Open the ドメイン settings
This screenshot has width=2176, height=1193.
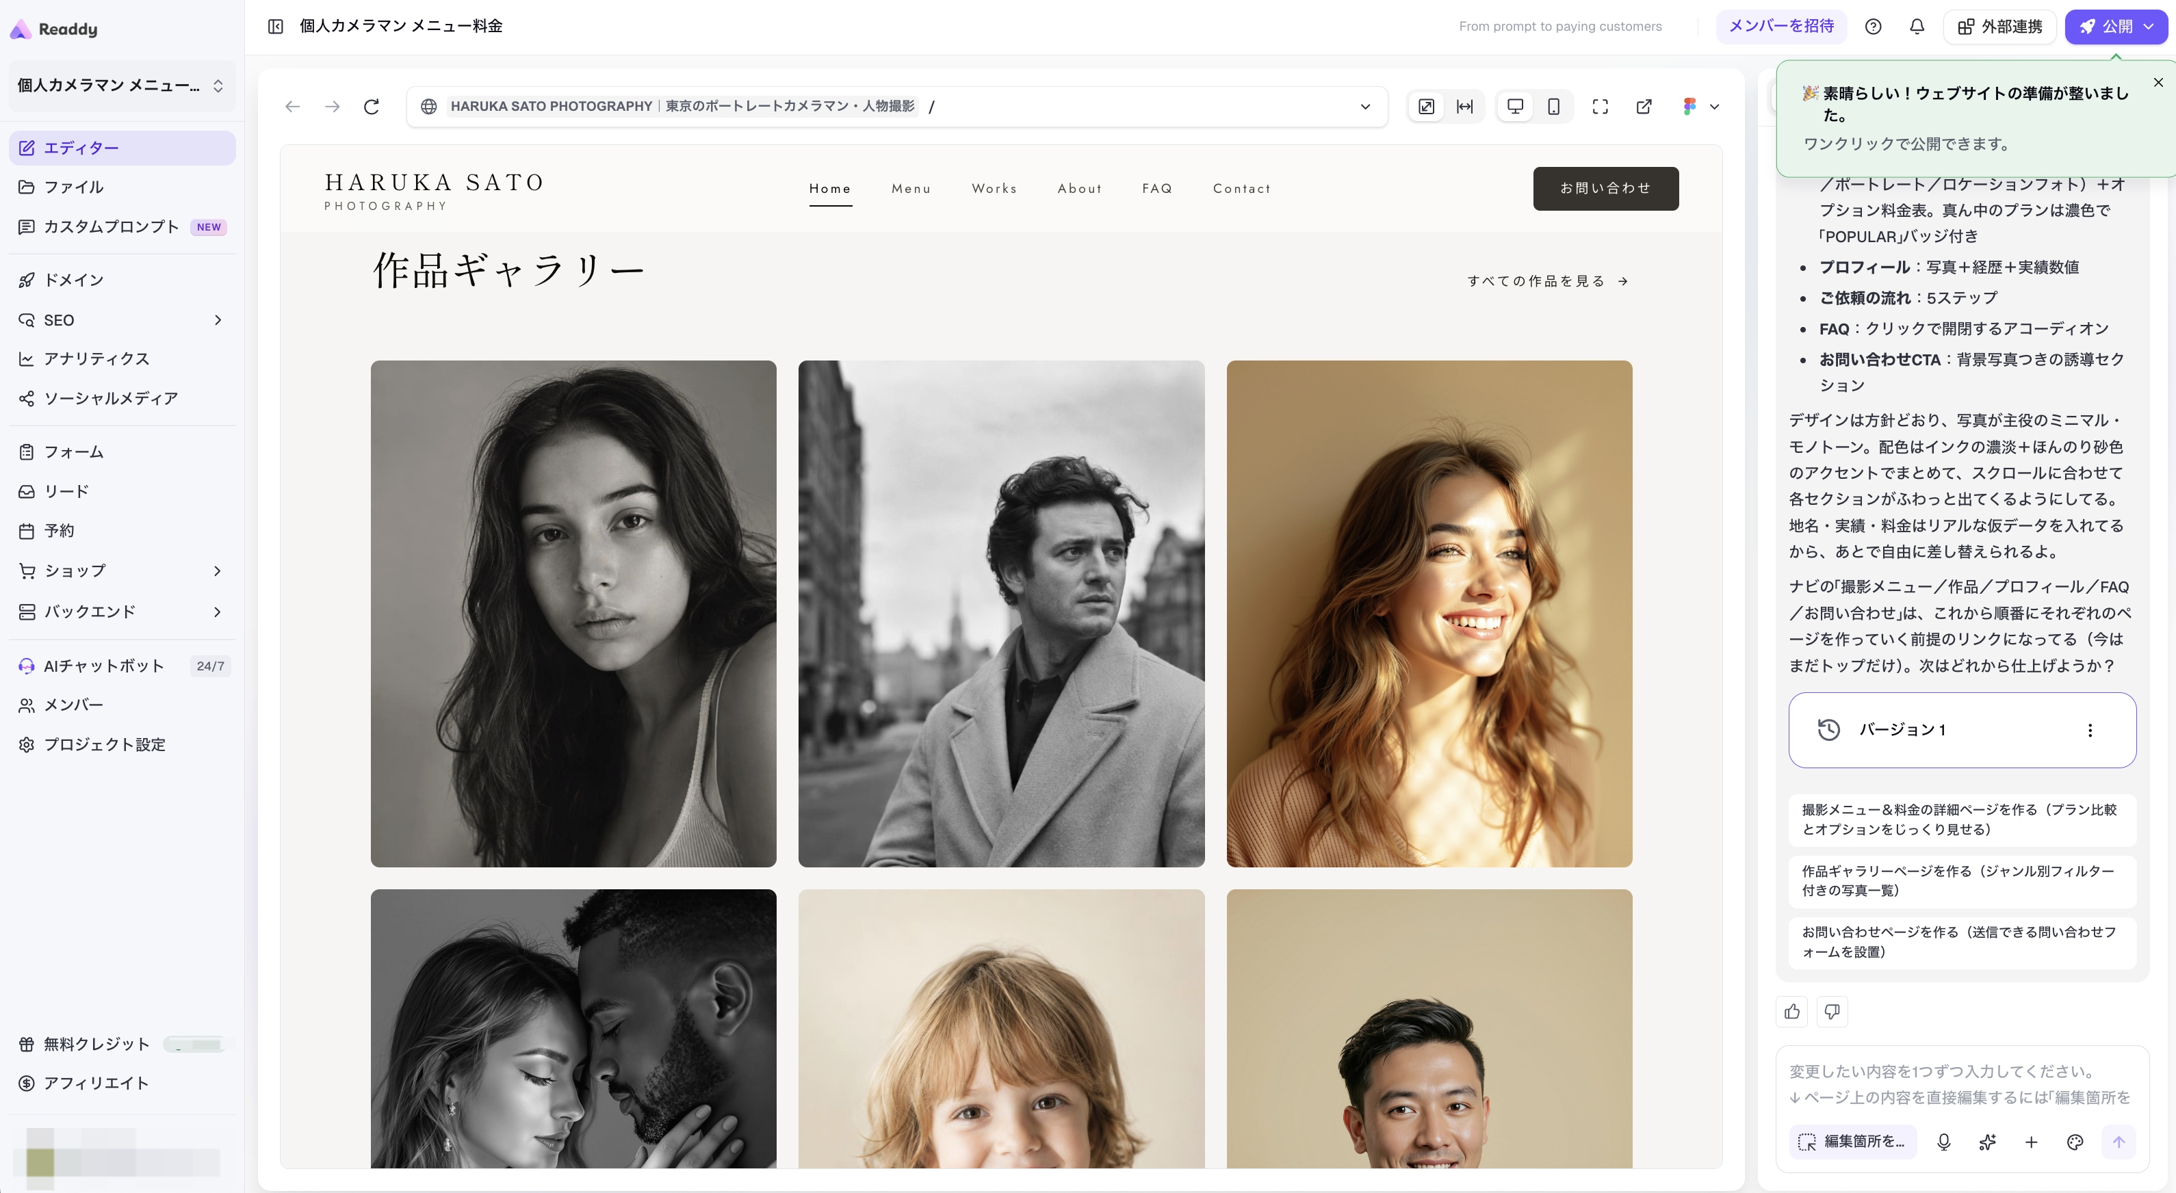click(122, 280)
